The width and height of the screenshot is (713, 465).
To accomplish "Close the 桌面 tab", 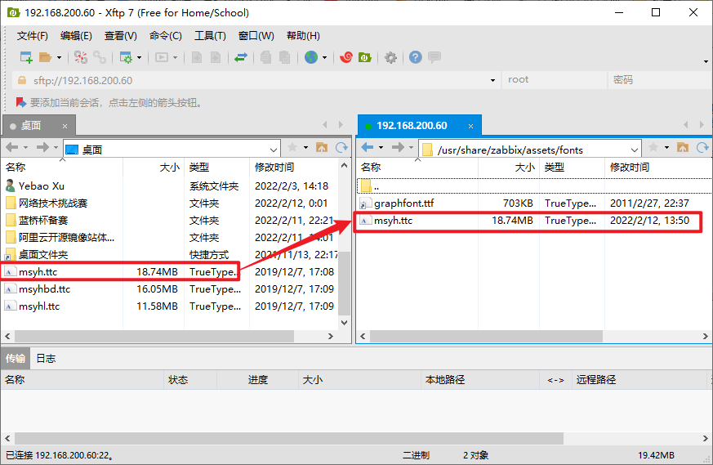I will pyautogui.click(x=65, y=126).
